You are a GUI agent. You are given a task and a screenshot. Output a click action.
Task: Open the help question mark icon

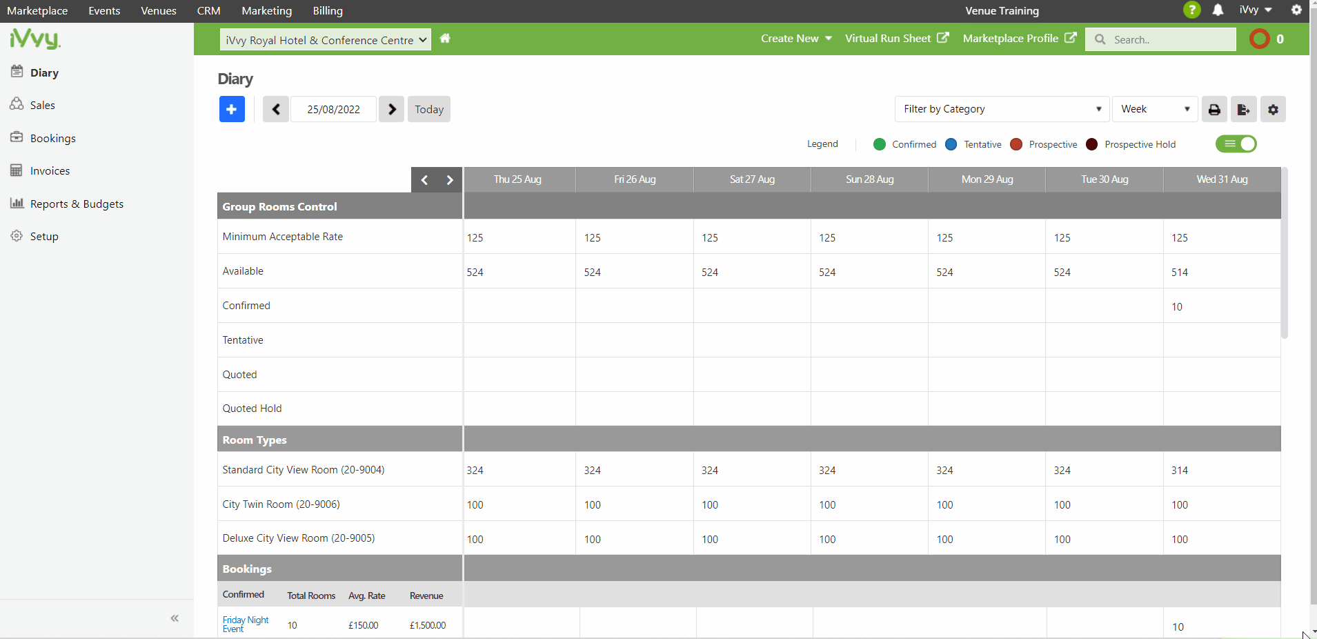1191,10
